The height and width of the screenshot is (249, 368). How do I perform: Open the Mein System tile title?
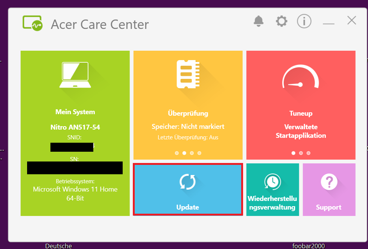point(75,112)
